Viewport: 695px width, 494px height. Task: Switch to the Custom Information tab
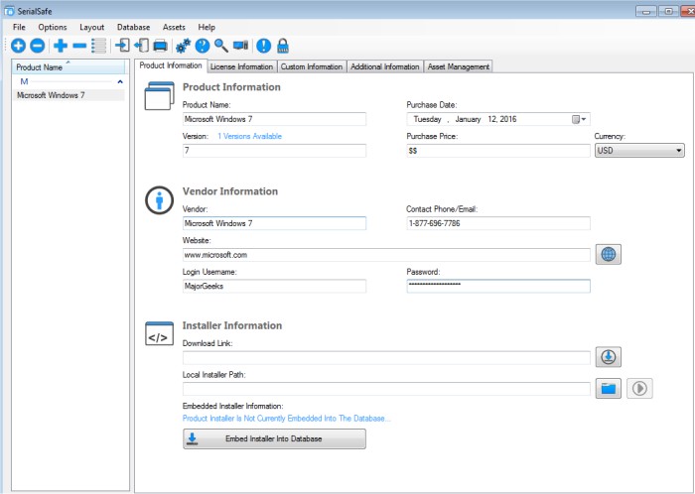[x=312, y=66]
